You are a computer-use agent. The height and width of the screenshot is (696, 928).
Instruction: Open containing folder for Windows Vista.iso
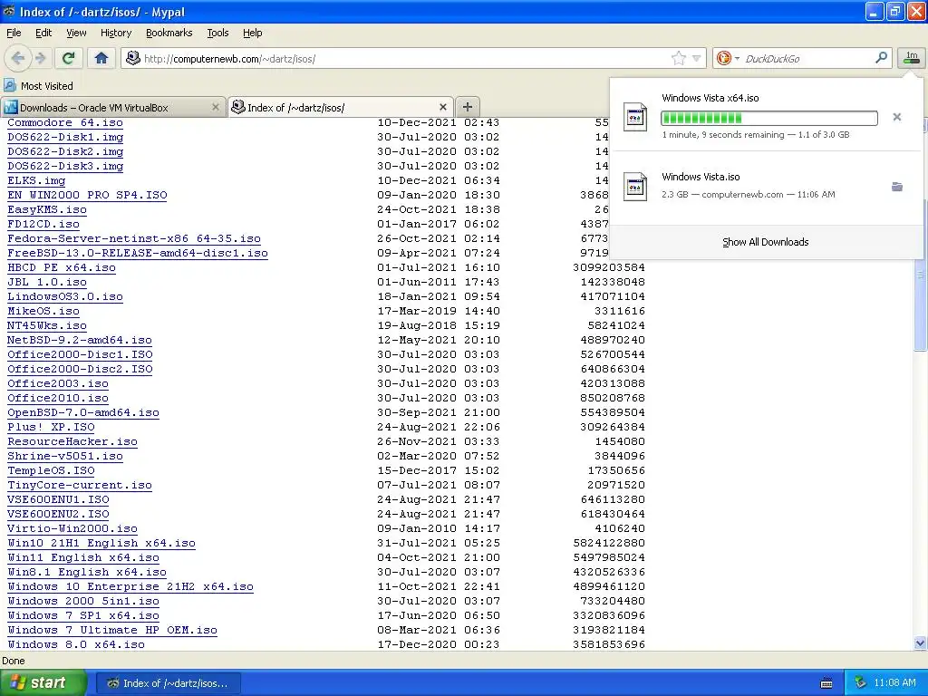pos(896,187)
